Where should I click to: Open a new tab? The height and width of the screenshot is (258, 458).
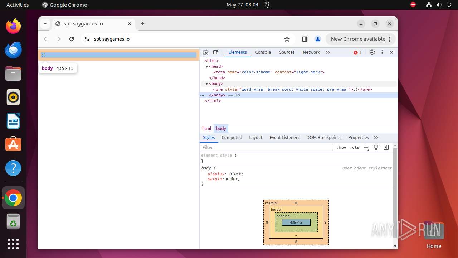click(x=142, y=24)
